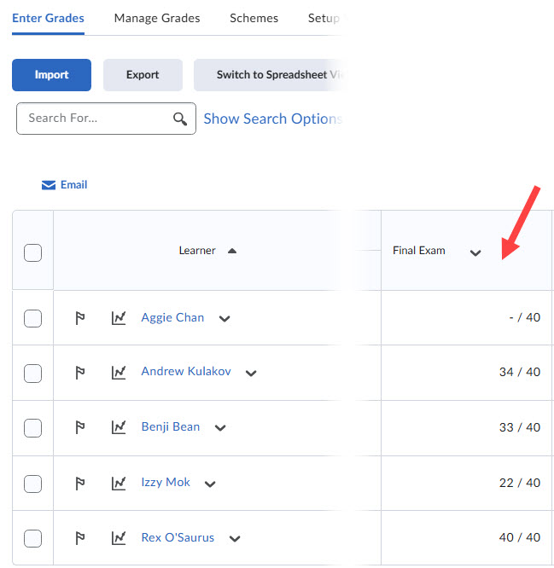Image resolution: width=554 pixels, height=568 pixels.
Task: Click the blue Import button
Action: (x=51, y=75)
